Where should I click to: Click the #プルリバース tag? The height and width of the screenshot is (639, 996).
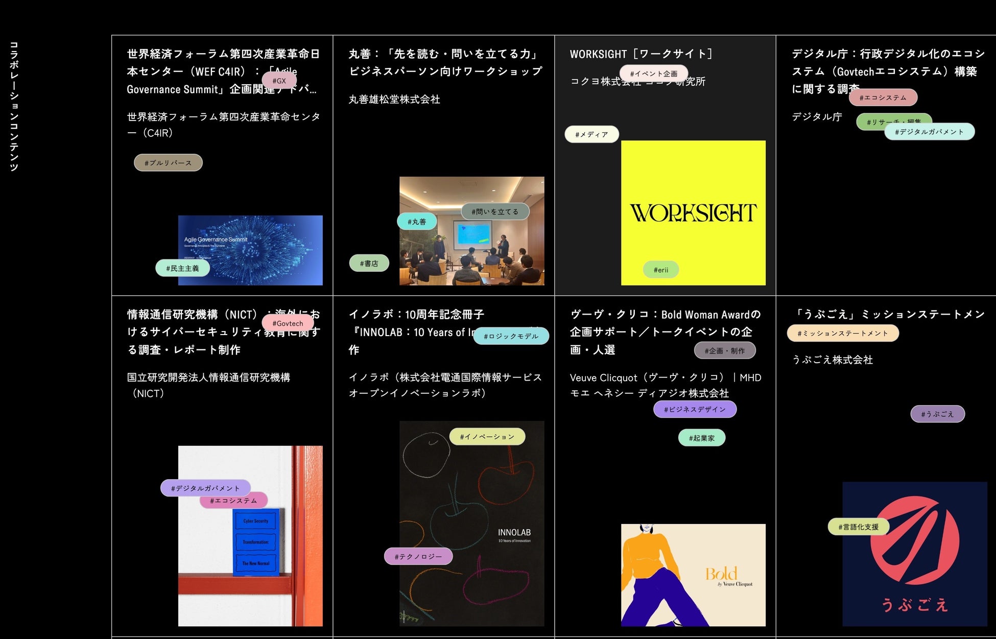(x=168, y=163)
